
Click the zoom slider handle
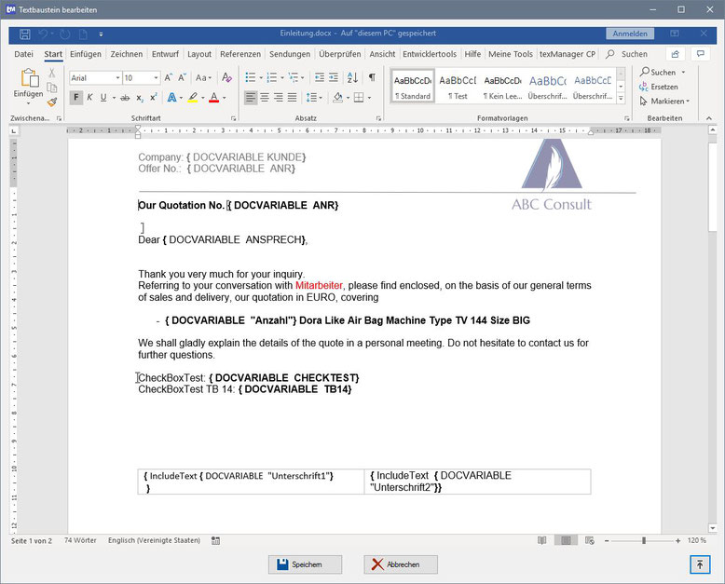click(644, 540)
